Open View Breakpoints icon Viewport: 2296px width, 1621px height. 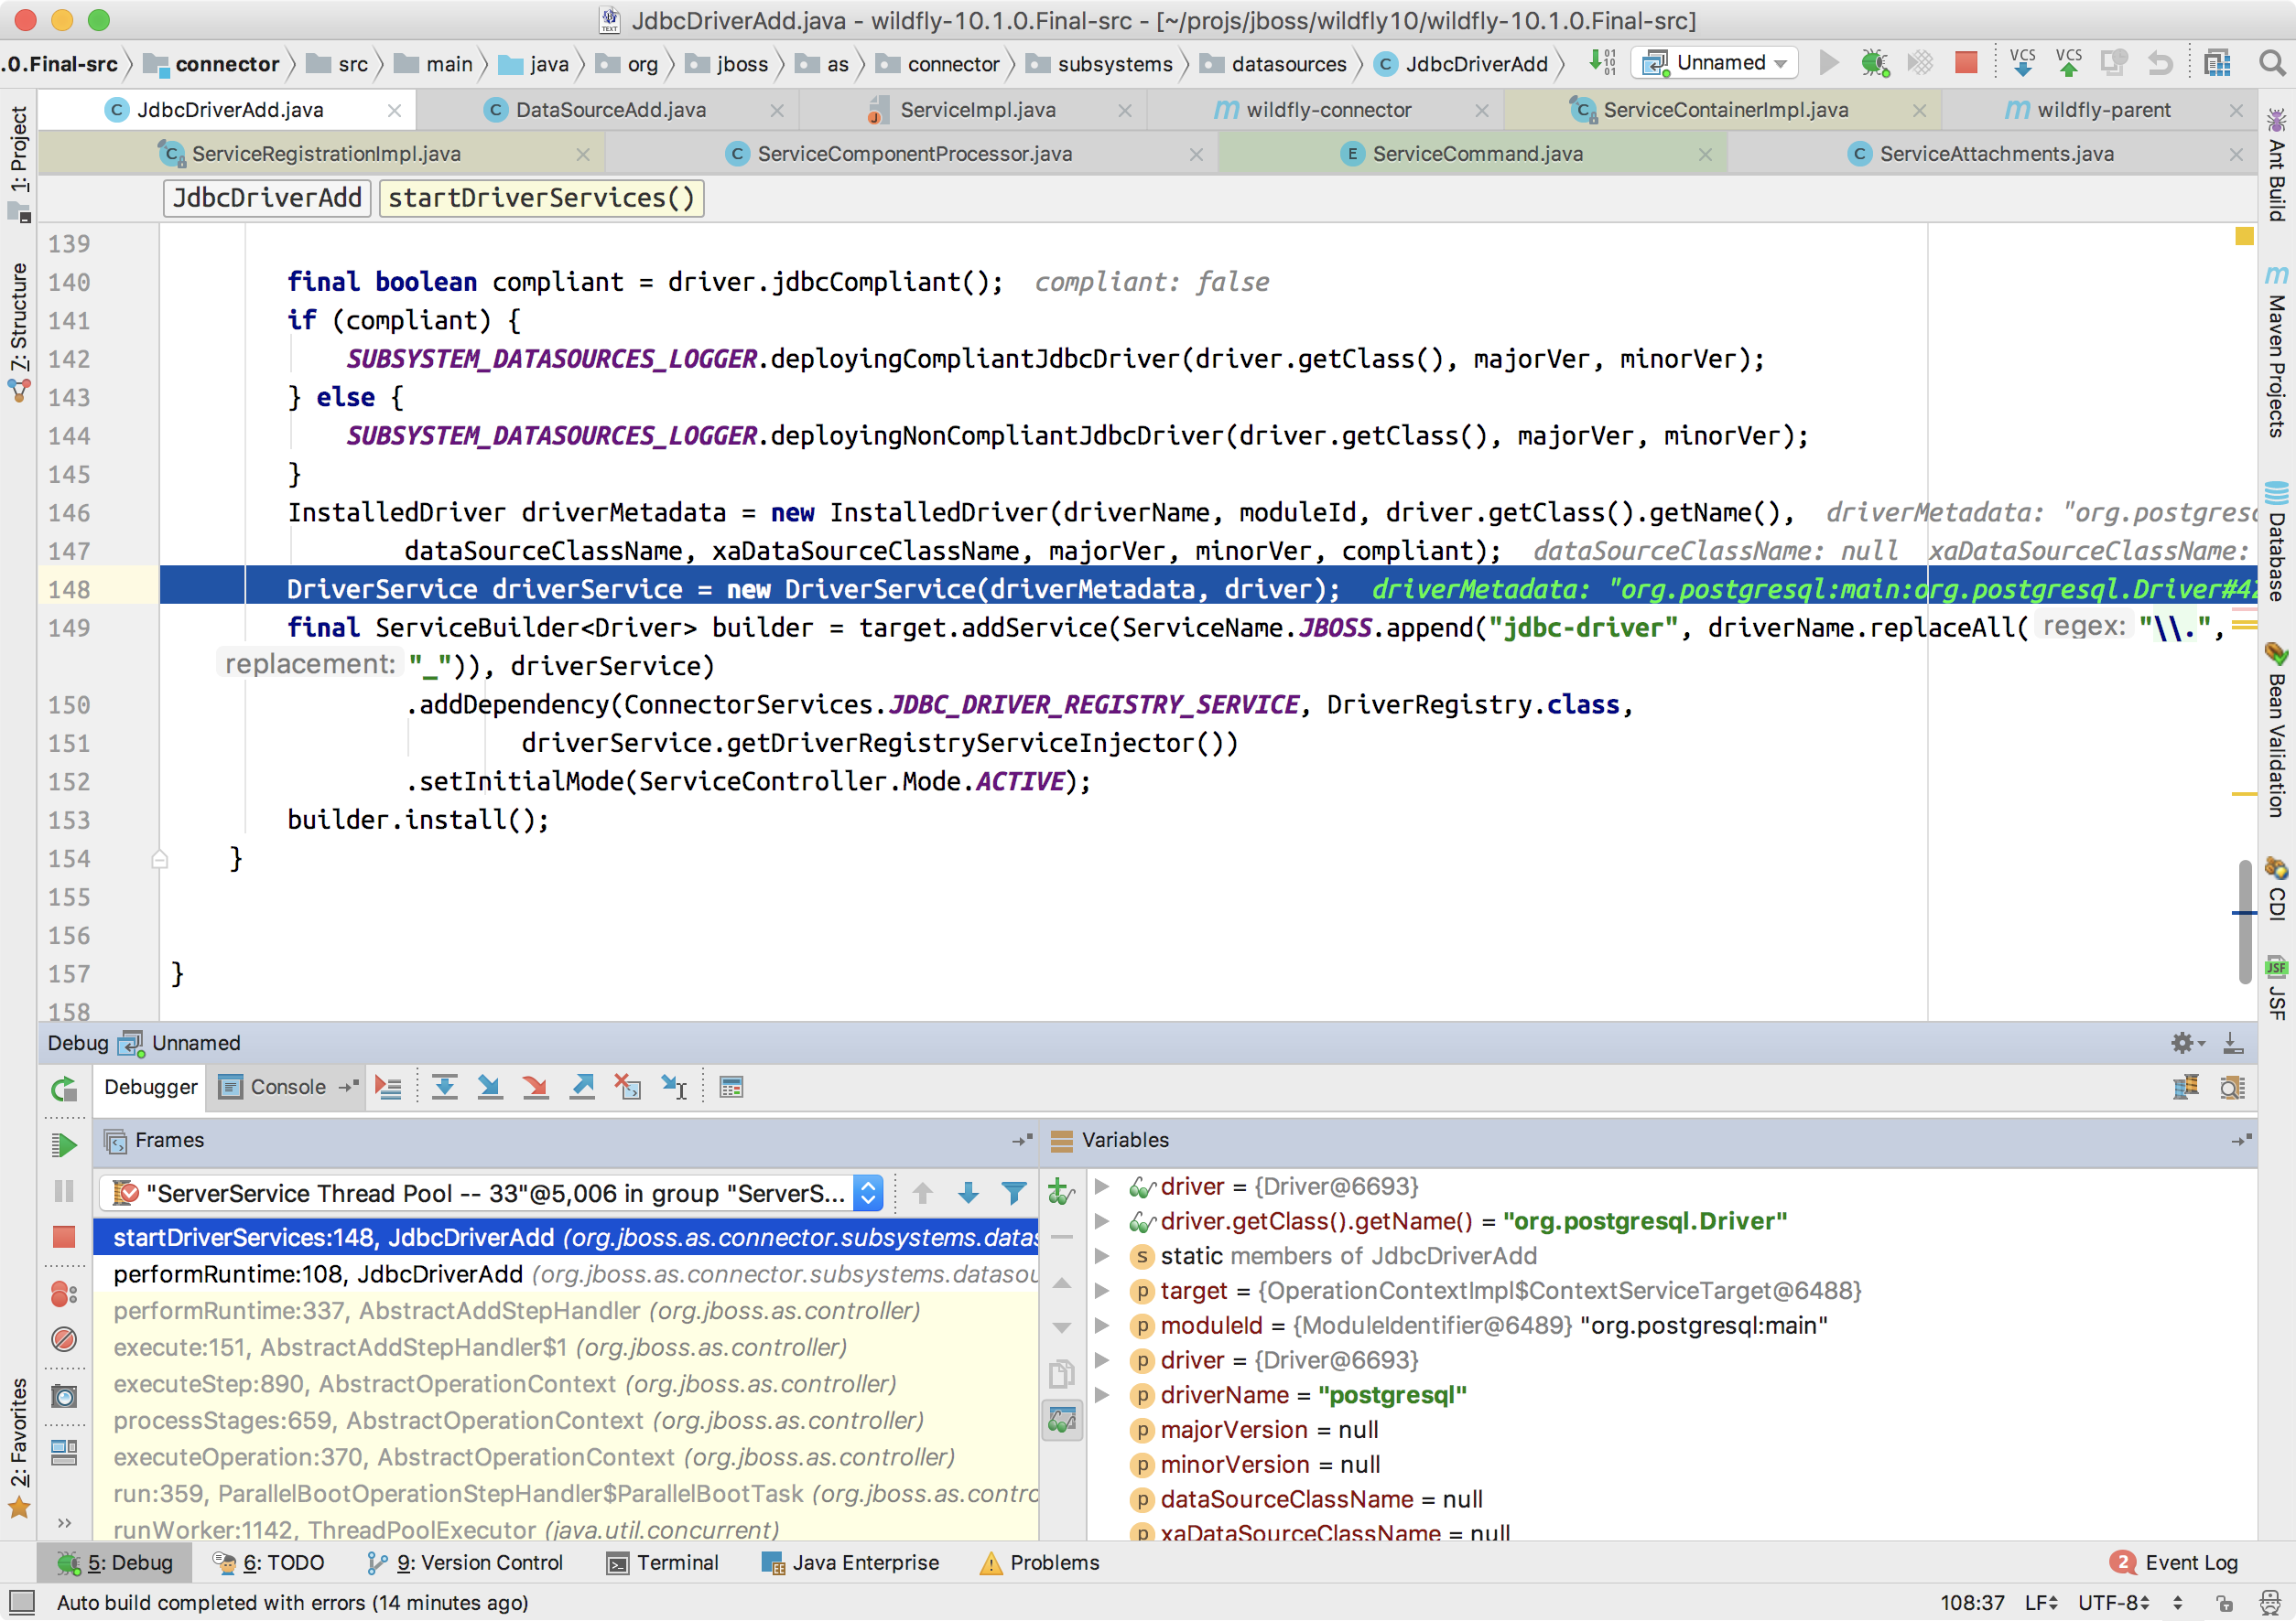[64, 1294]
